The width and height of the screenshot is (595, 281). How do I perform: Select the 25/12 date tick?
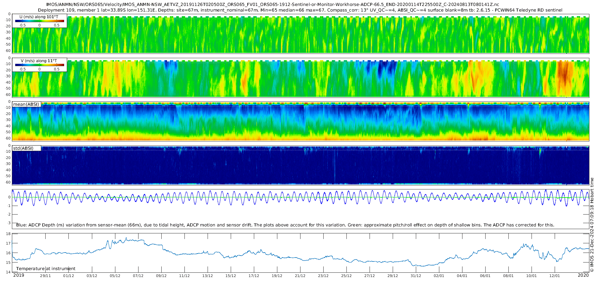[x=346, y=276]
